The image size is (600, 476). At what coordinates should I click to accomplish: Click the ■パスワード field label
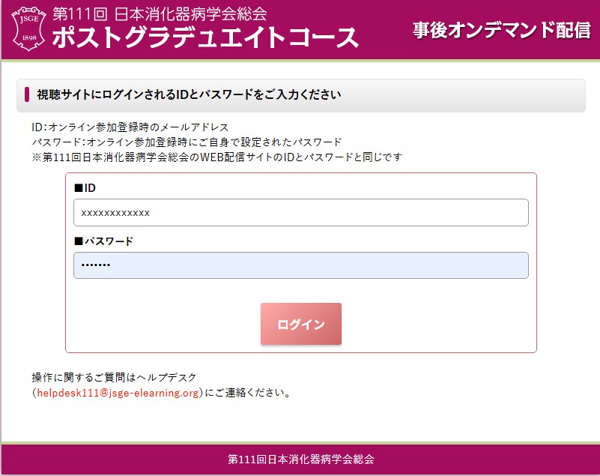[x=103, y=241]
